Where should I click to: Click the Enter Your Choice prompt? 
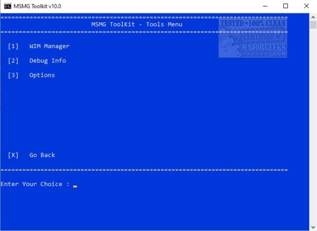(35, 184)
